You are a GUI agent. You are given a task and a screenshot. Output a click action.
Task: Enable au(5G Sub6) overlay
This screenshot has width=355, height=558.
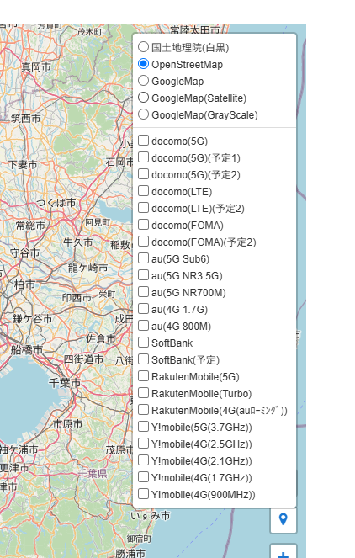tap(143, 258)
